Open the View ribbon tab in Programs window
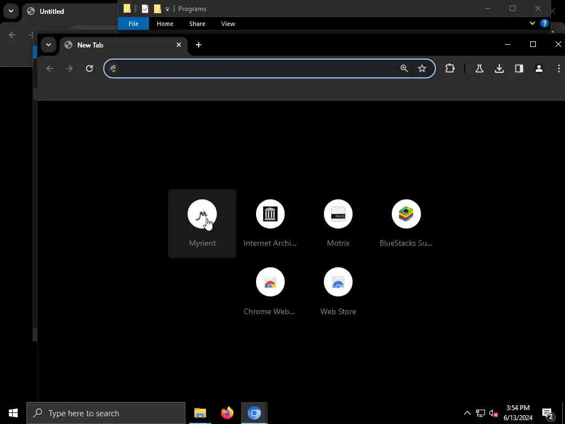This screenshot has height=424, width=565. click(228, 24)
